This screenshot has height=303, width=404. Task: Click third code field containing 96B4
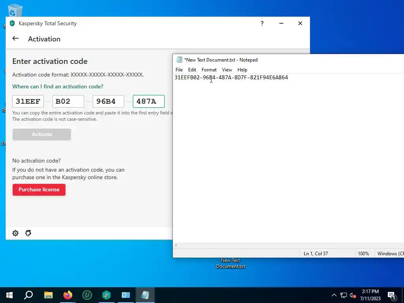[108, 101]
